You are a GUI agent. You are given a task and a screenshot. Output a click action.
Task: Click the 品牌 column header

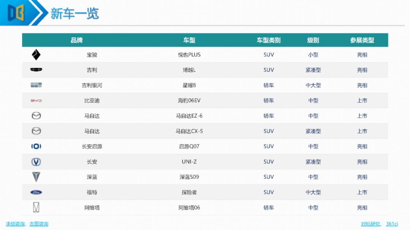pos(77,40)
